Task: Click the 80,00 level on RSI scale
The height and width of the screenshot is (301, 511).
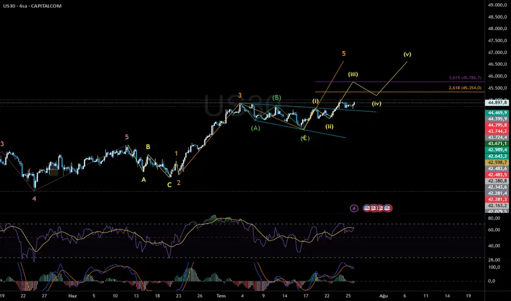Action: [494, 218]
